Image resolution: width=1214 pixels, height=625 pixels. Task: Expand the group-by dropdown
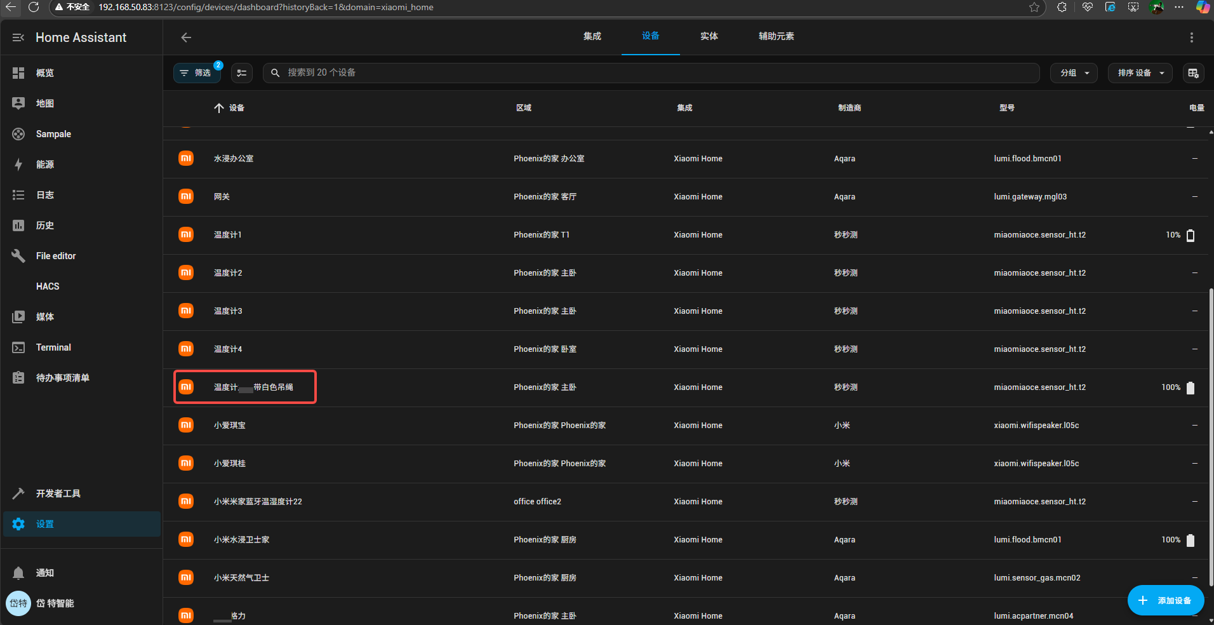pos(1074,73)
